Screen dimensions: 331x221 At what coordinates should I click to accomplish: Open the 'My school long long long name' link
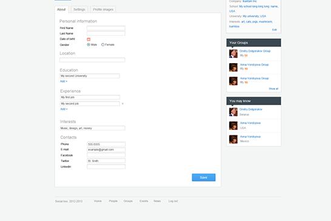(259, 7)
